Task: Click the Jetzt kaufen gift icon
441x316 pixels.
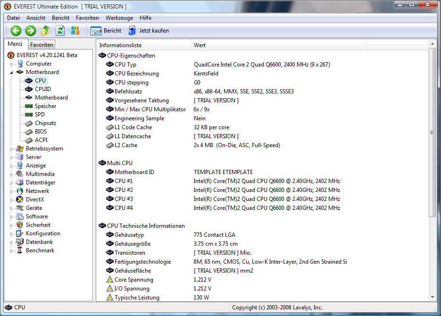Action: tap(132, 30)
